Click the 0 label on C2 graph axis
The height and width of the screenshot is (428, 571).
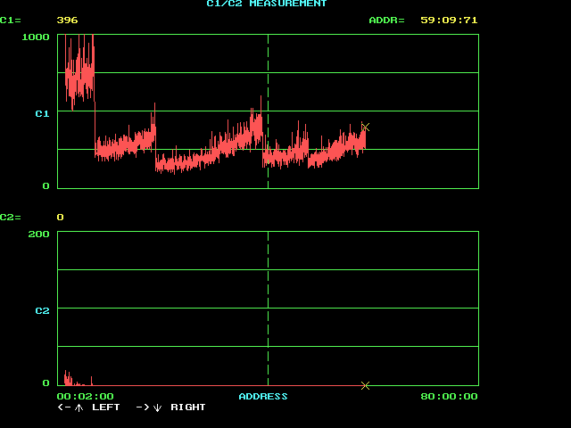46,383
